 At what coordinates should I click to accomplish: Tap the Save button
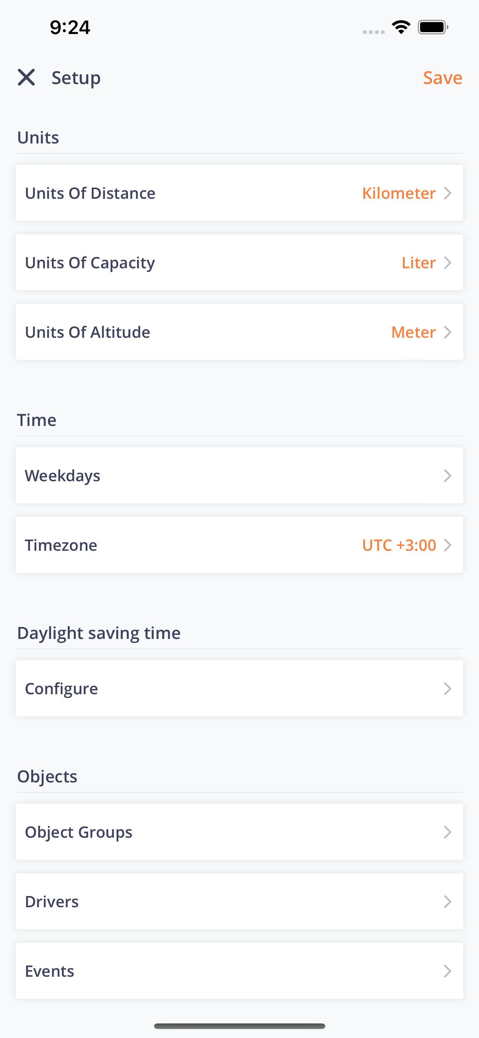(442, 77)
